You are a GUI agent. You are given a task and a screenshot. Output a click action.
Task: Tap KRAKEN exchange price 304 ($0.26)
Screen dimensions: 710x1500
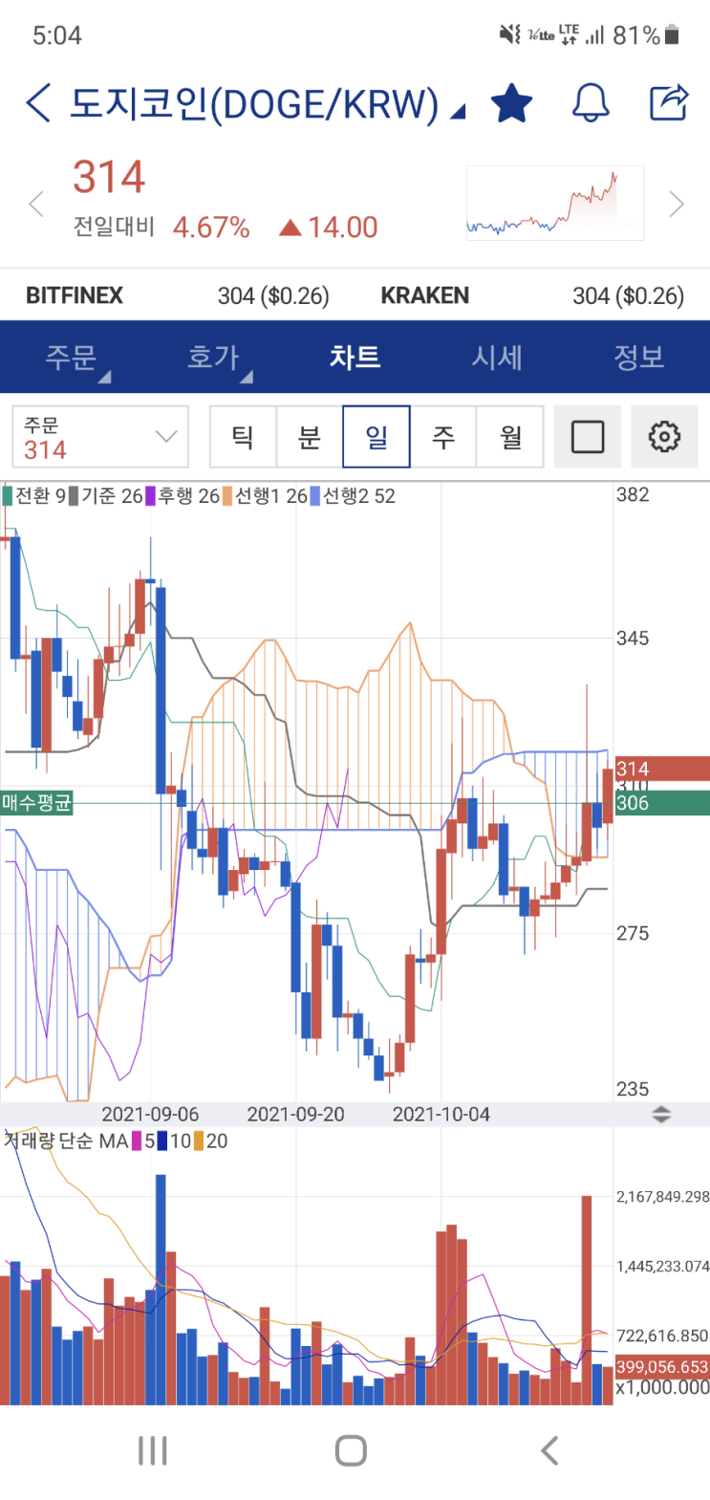[x=628, y=296]
